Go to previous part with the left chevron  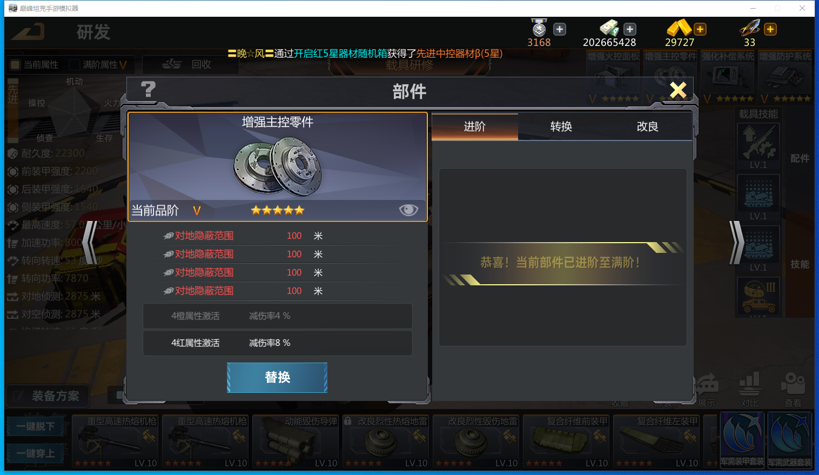(91, 242)
